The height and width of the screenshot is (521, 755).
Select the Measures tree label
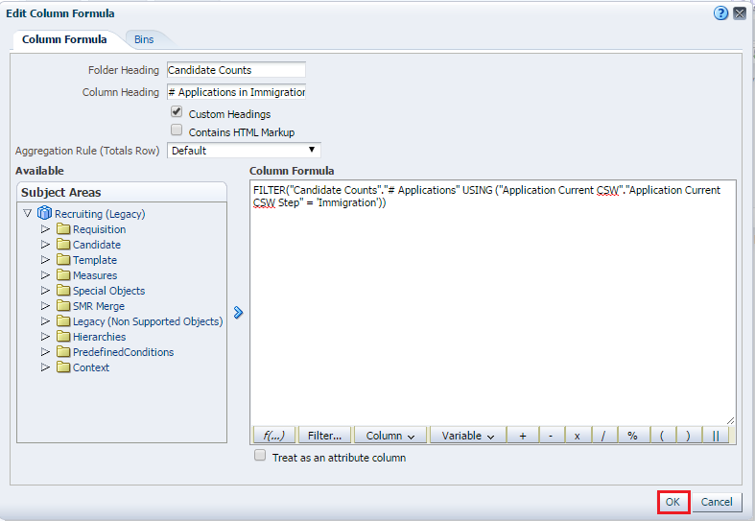[x=95, y=275]
